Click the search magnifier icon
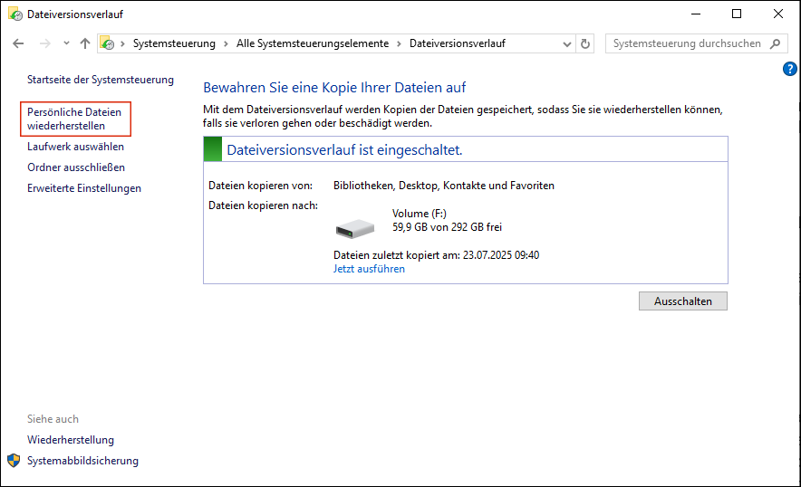The image size is (801, 487). (x=776, y=43)
